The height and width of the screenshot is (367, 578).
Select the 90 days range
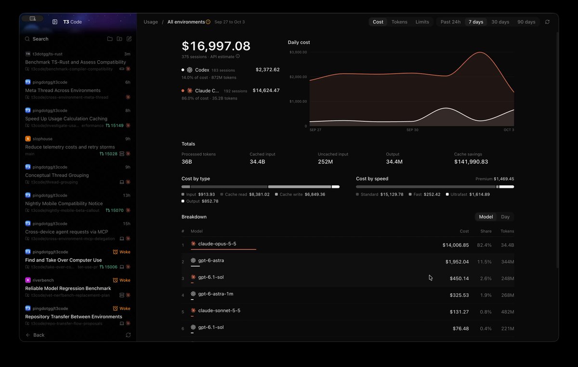coord(526,22)
